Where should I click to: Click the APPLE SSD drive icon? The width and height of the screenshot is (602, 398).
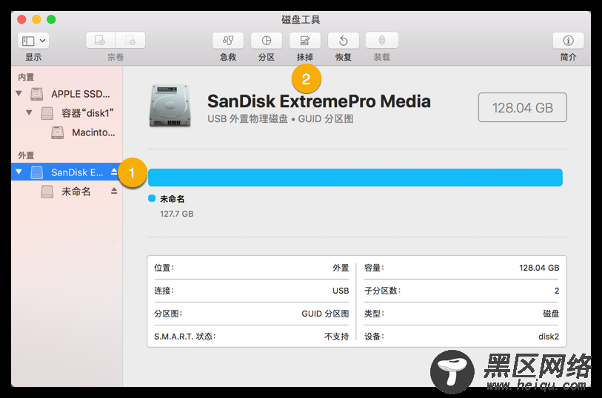click(x=37, y=93)
